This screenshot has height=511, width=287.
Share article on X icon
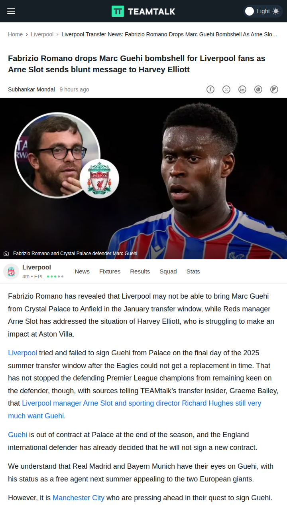(x=226, y=89)
